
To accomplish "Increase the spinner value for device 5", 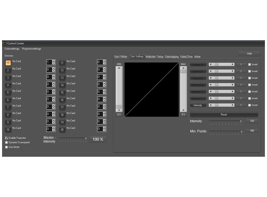I will tap(54, 91).
